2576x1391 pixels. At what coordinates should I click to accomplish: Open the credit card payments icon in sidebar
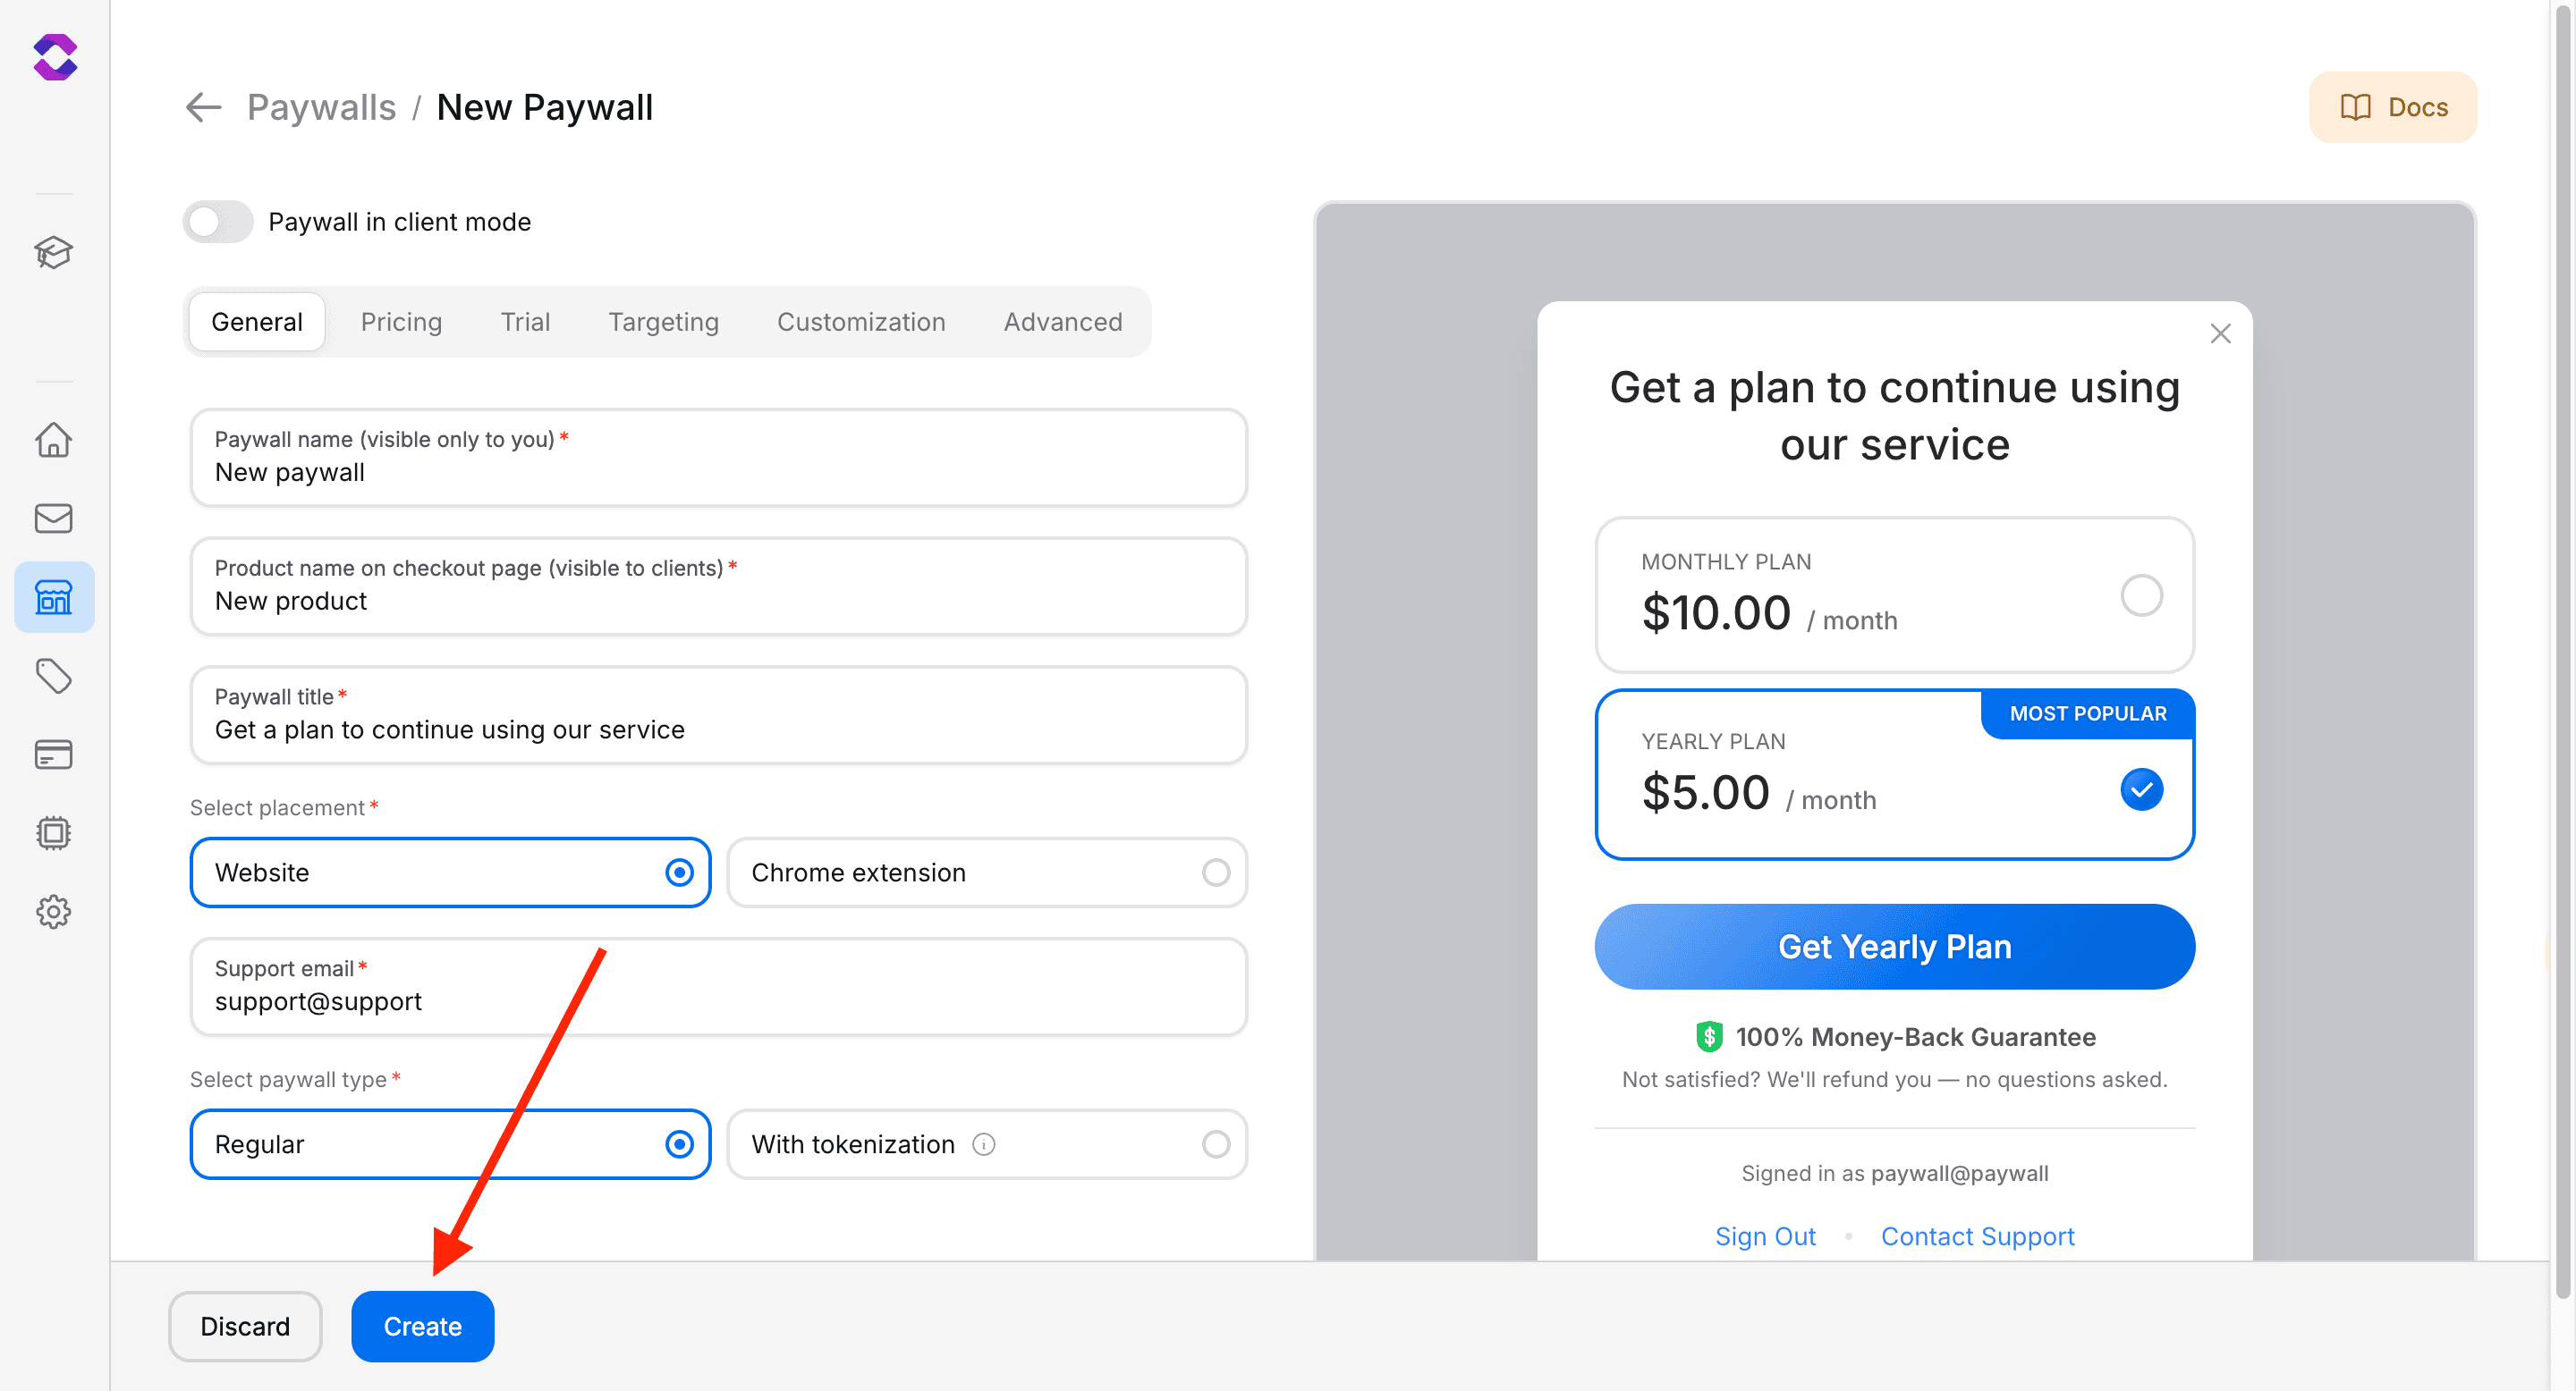click(53, 755)
